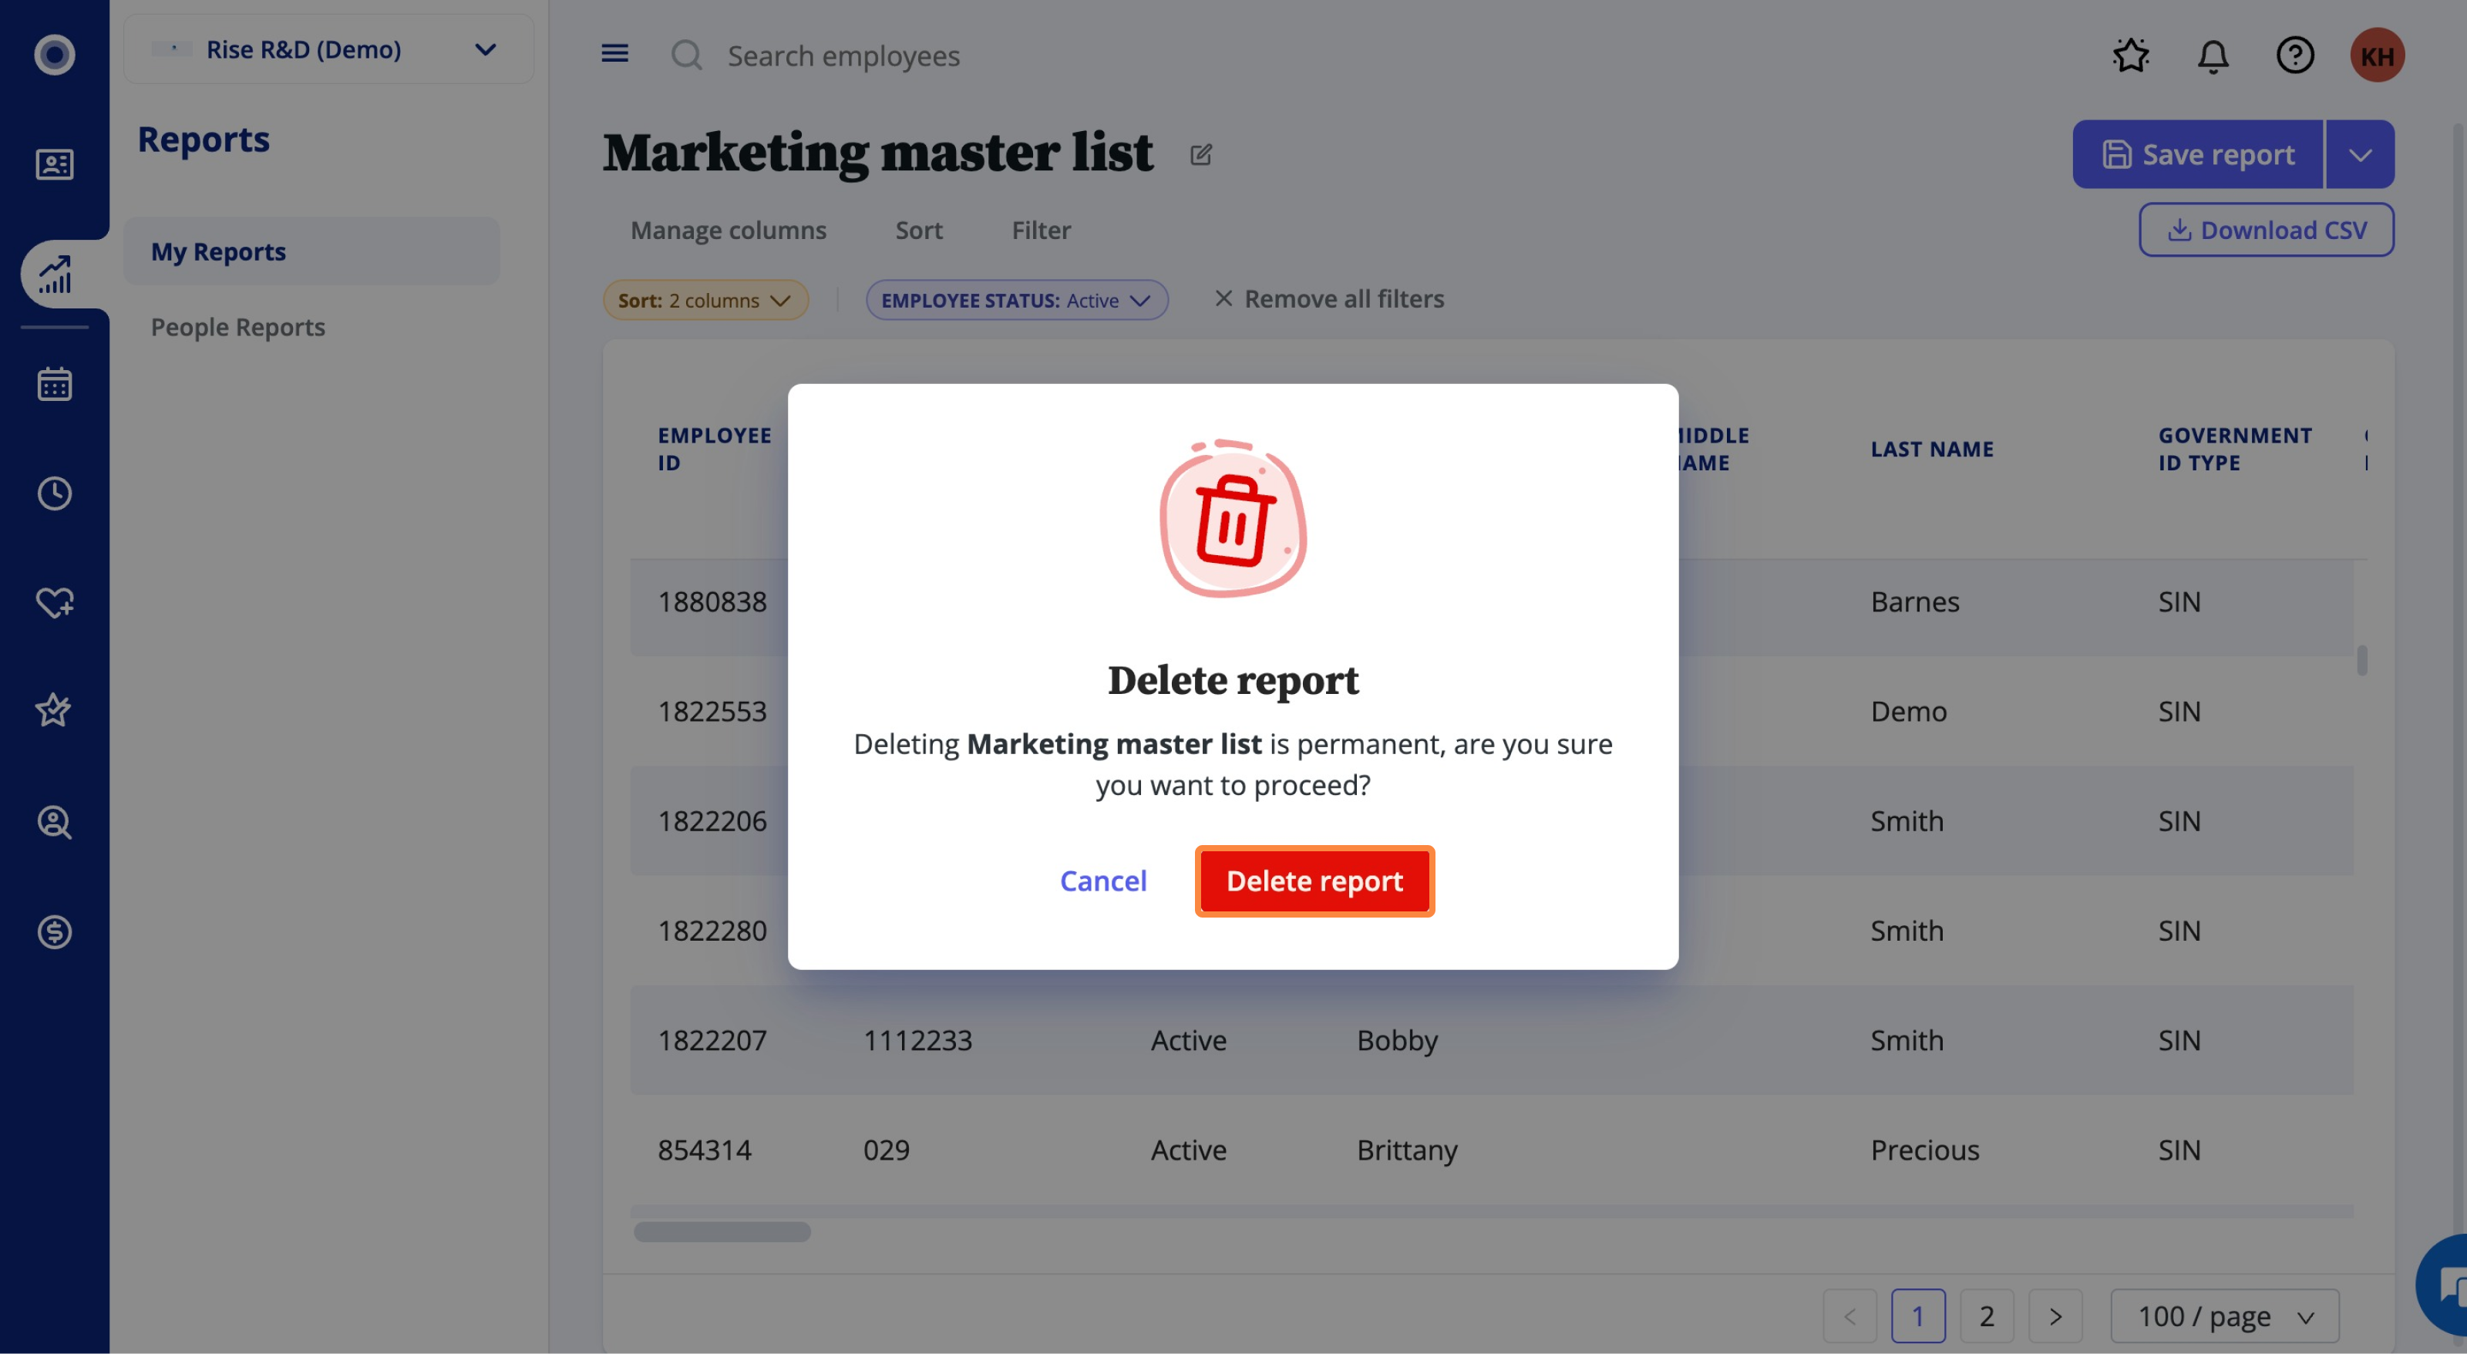Click the Brittany first name cell
The image size is (2467, 1354).
click(x=1406, y=1150)
